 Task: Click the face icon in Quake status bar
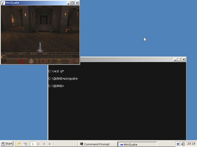[x=32, y=61]
